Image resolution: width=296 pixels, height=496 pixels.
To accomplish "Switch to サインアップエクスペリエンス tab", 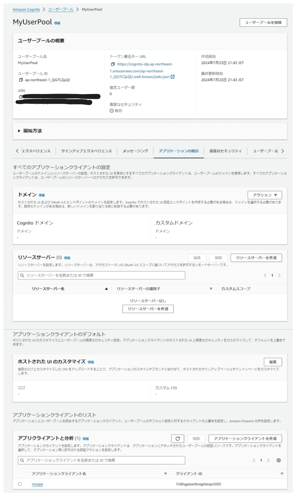I will click(x=87, y=151).
